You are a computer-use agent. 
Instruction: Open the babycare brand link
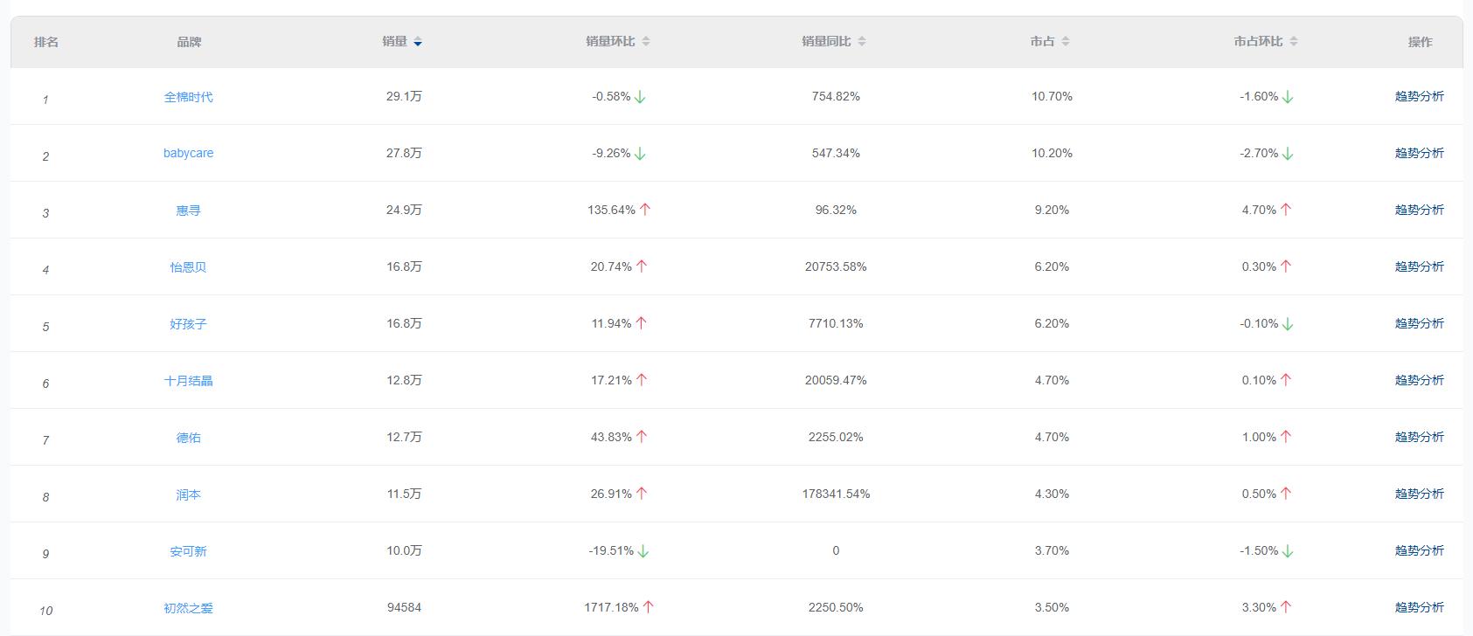pyautogui.click(x=188, y=153)
